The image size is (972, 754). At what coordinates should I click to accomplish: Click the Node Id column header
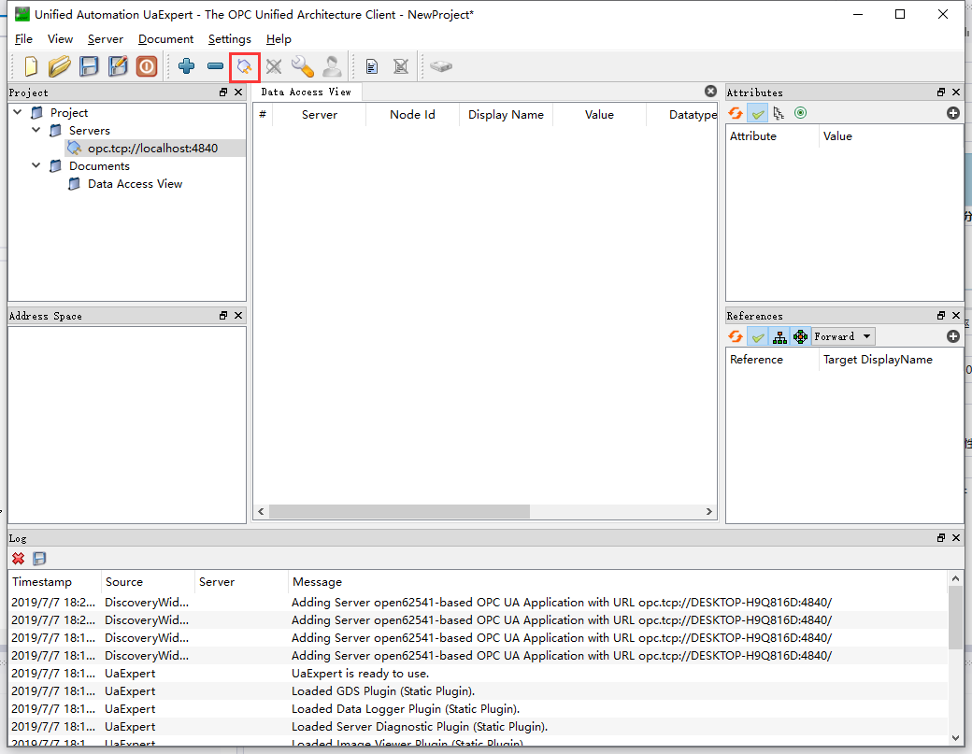pos(412,115)
